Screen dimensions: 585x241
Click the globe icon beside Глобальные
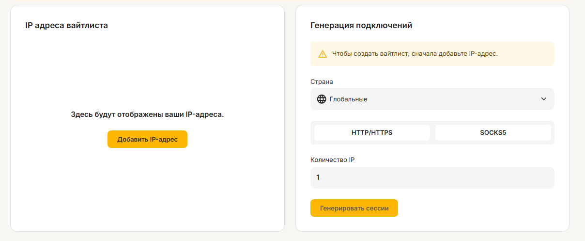[x=322, y=99]
